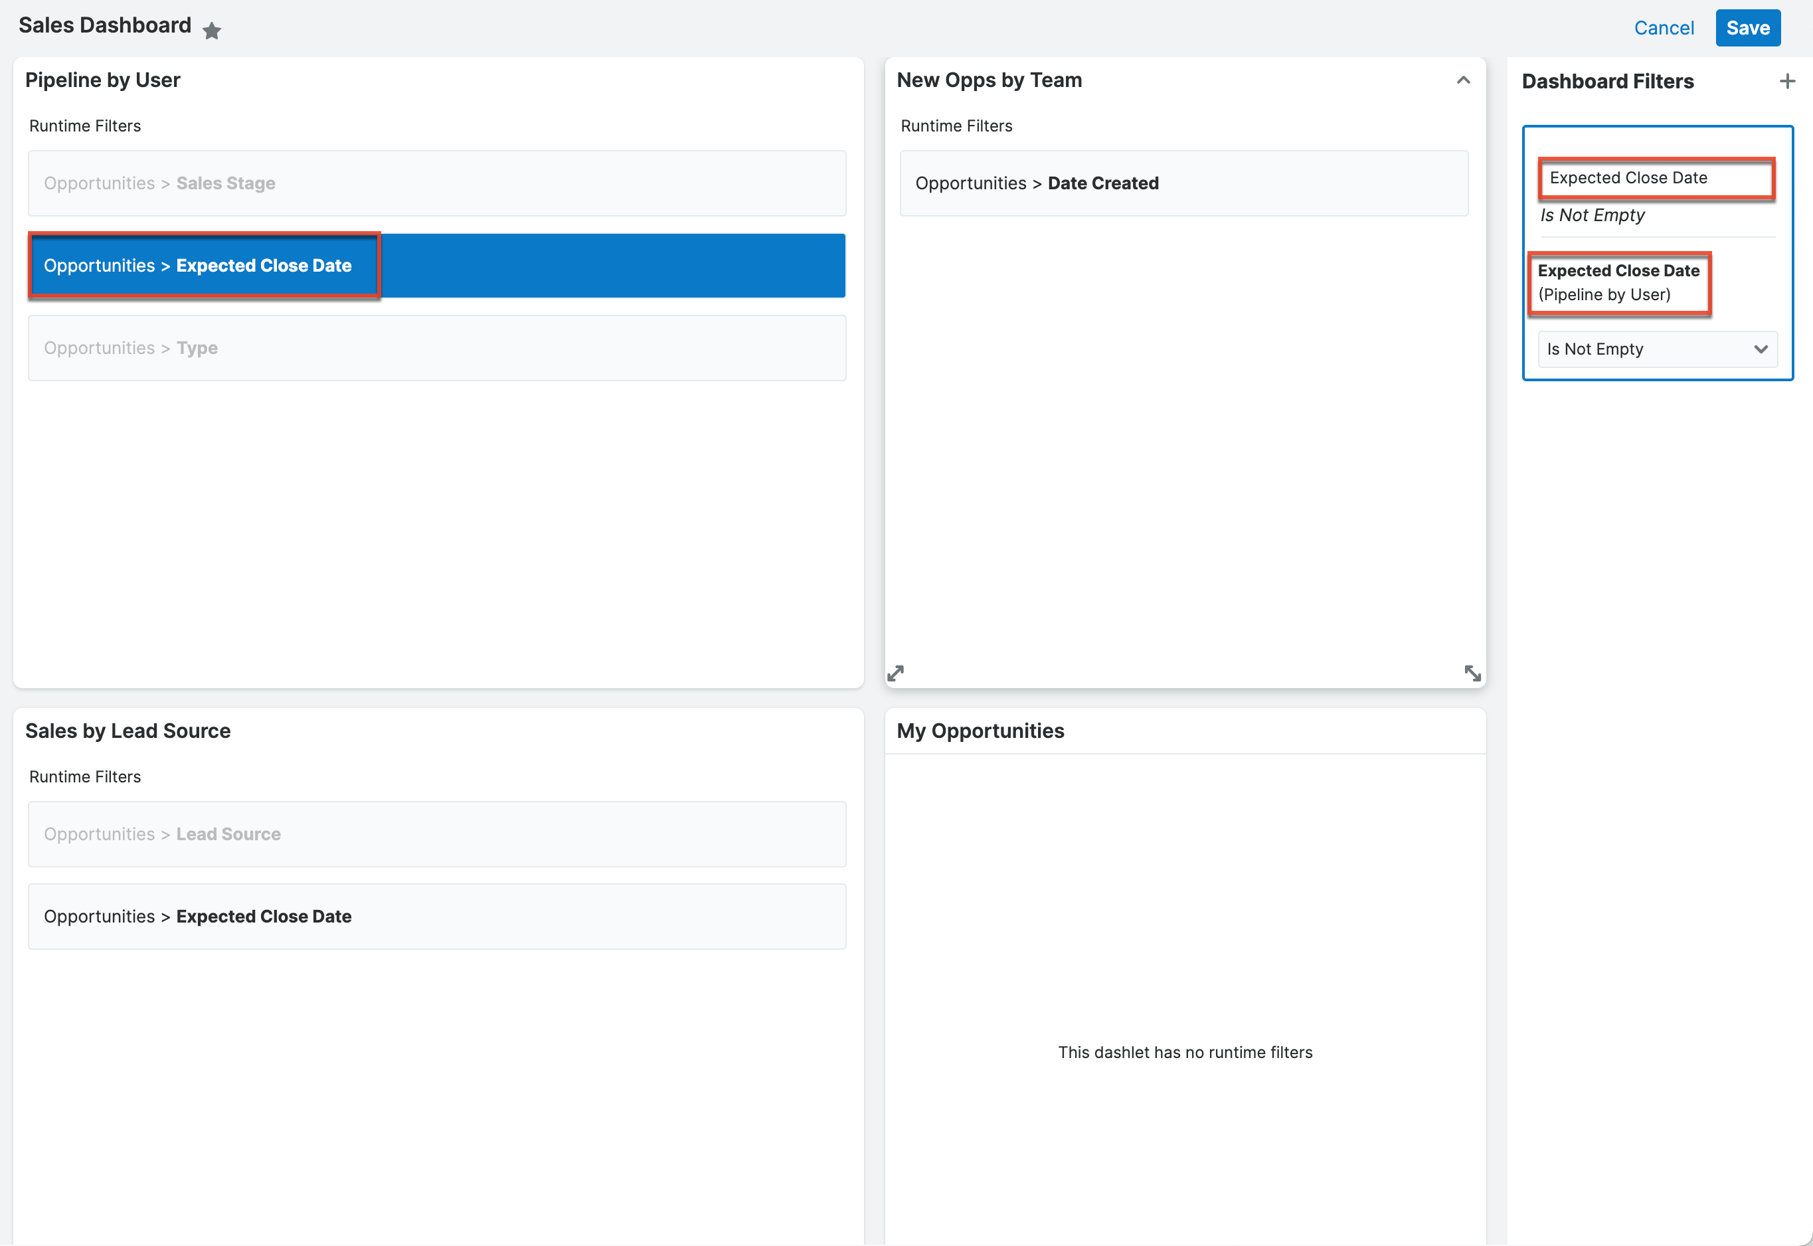Image resolution: width=1813 pixels, height=1246 pixels.
Task: Select the Opportunities Sales Stage runtime filter
Action: pos(436,183)
